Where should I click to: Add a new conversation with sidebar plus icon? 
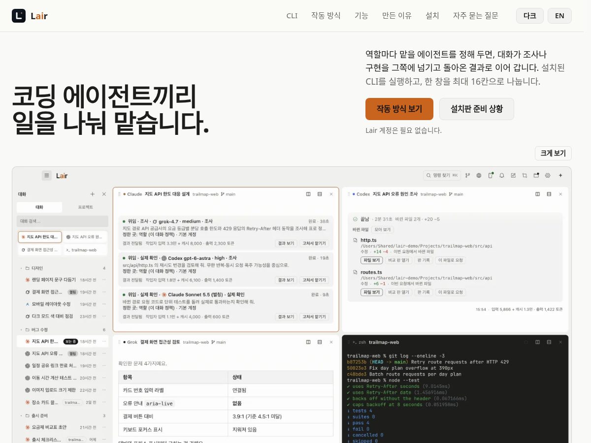point(92,194)
